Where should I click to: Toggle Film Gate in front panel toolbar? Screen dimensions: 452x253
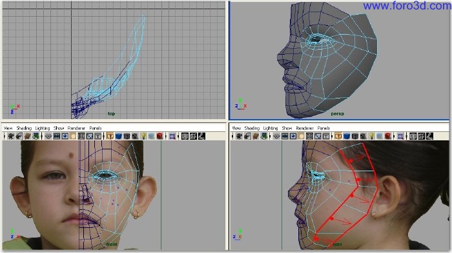tap(57, 136)
